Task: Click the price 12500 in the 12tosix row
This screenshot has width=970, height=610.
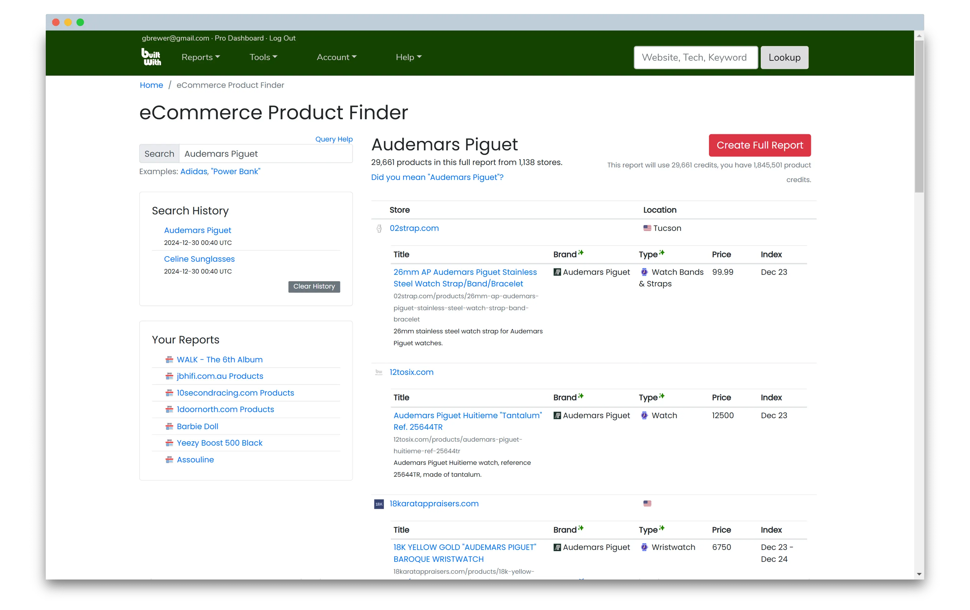Action: click(x=723, y=415)
